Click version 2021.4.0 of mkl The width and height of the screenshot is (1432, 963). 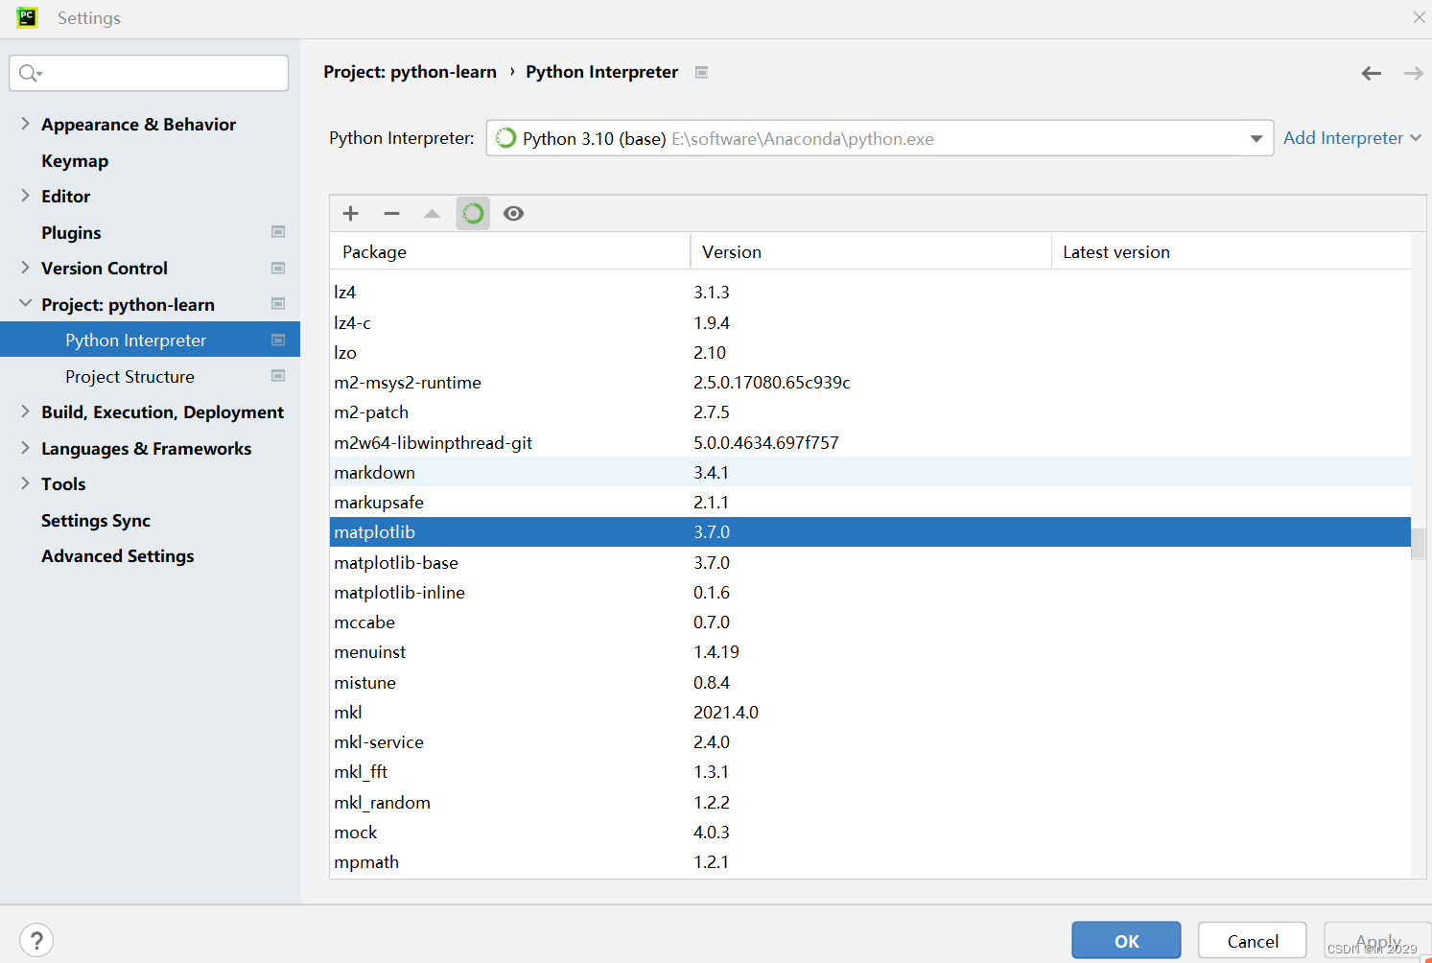click(x=726, y=712)
